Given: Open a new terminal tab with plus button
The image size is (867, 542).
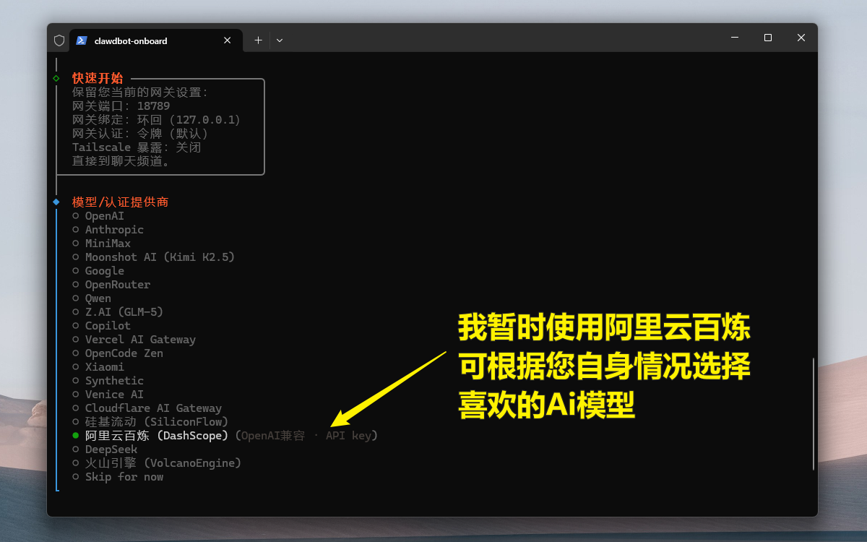Looking at the screenshot, I should click(258, 40).
